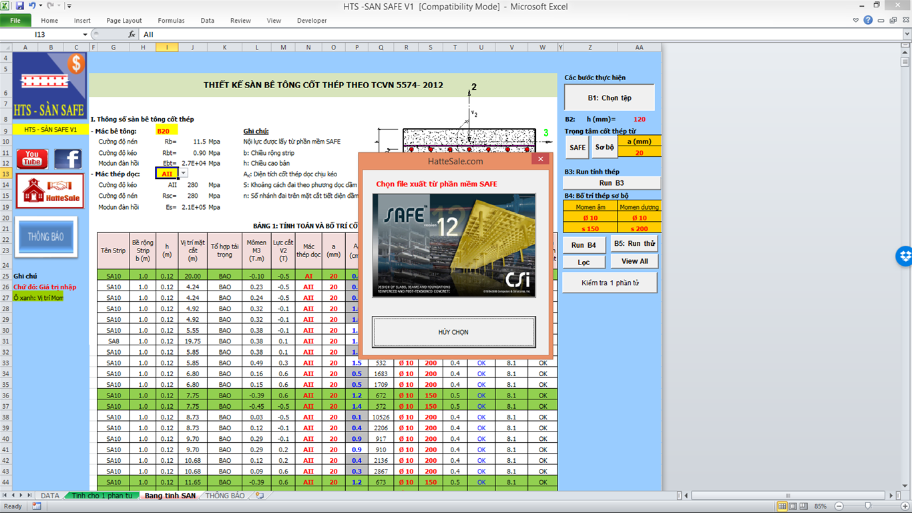Click the YouTube icon on the sheet

[32, 159]
